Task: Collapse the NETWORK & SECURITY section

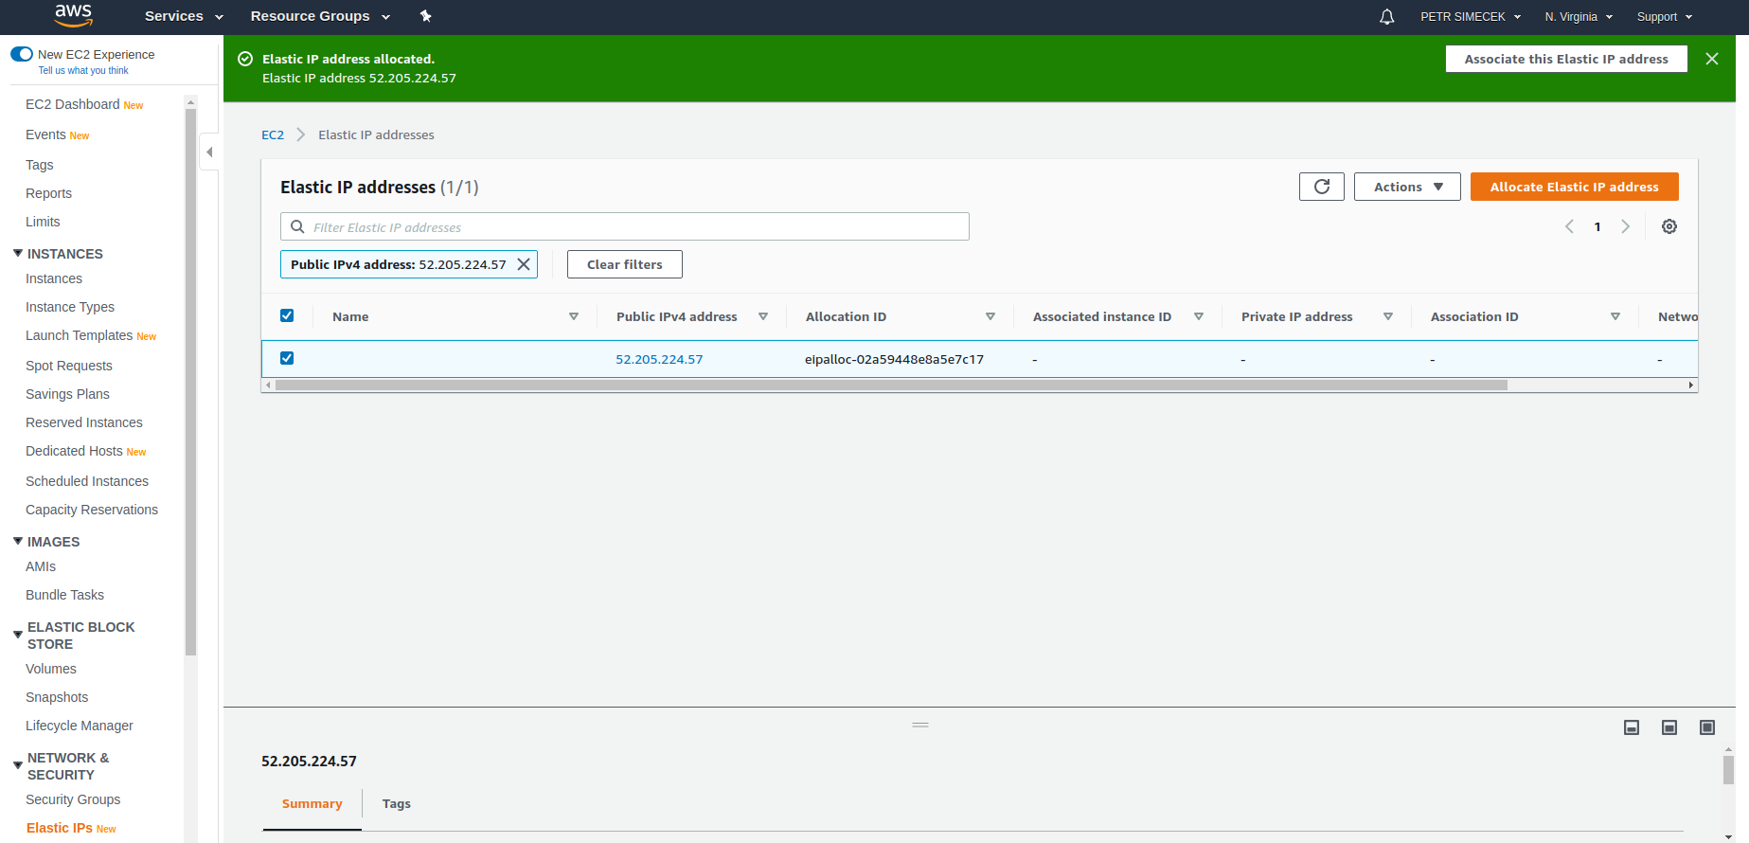Action: 18,765
